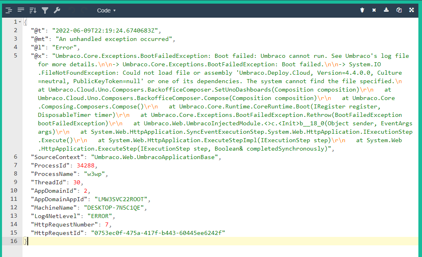Open the filter/transform tool
This screenshot has width=422, height=257.
coord(45,10)
